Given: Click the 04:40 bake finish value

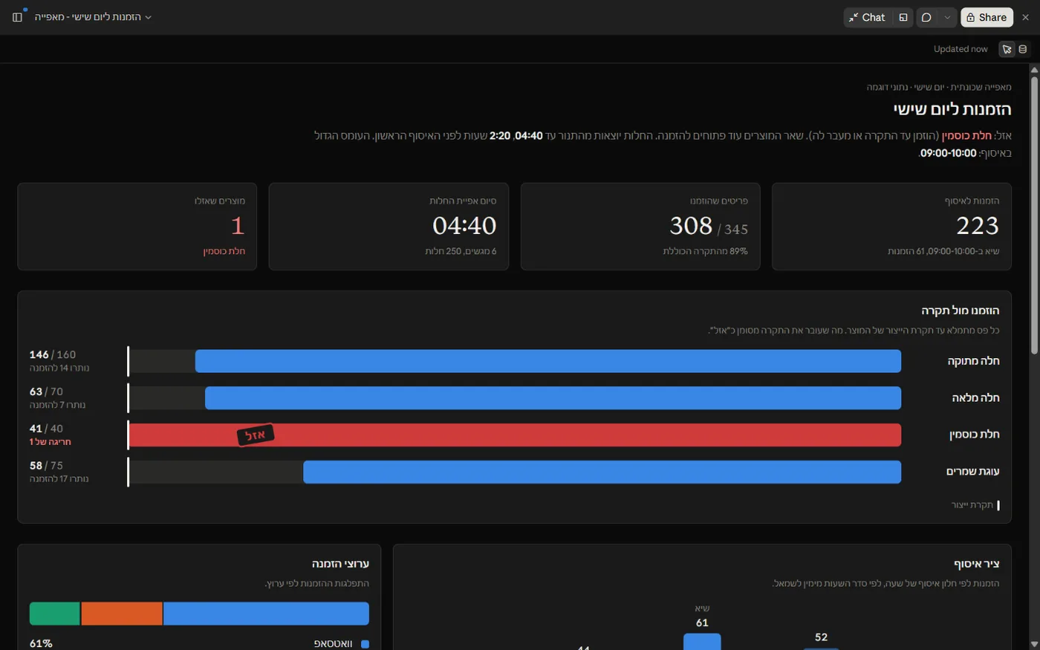Looking at the screenshot, I should click(464, 225).
